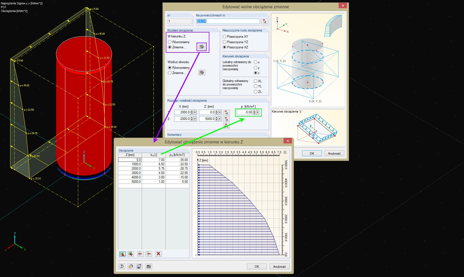Select the kz cell with value 1.00
The image size is (464, 277).
[x=154, y=182]
